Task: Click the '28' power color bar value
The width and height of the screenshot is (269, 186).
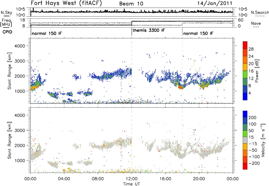Action: (x=251, y=49)
